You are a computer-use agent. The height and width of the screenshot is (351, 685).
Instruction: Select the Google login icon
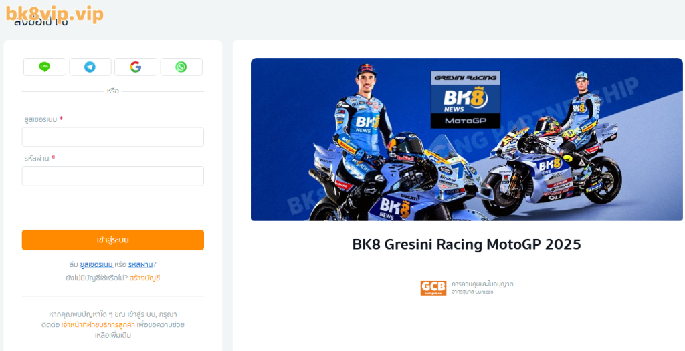coord(135,67)
